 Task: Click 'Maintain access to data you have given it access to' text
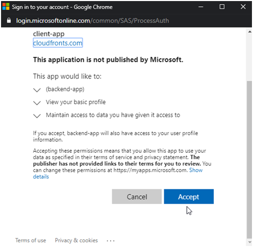(113, 115)
